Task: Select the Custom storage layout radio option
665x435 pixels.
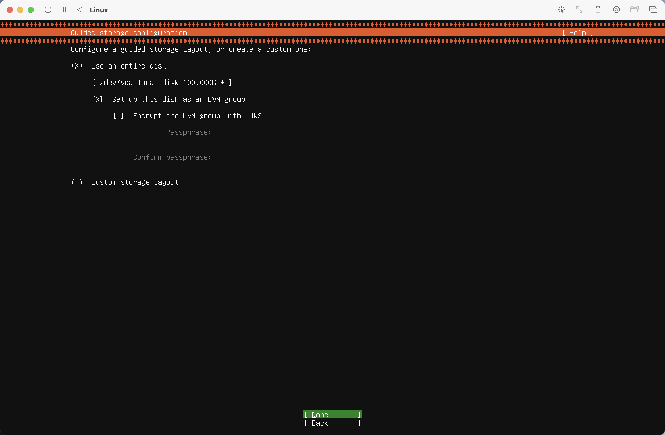Action: 77,182
